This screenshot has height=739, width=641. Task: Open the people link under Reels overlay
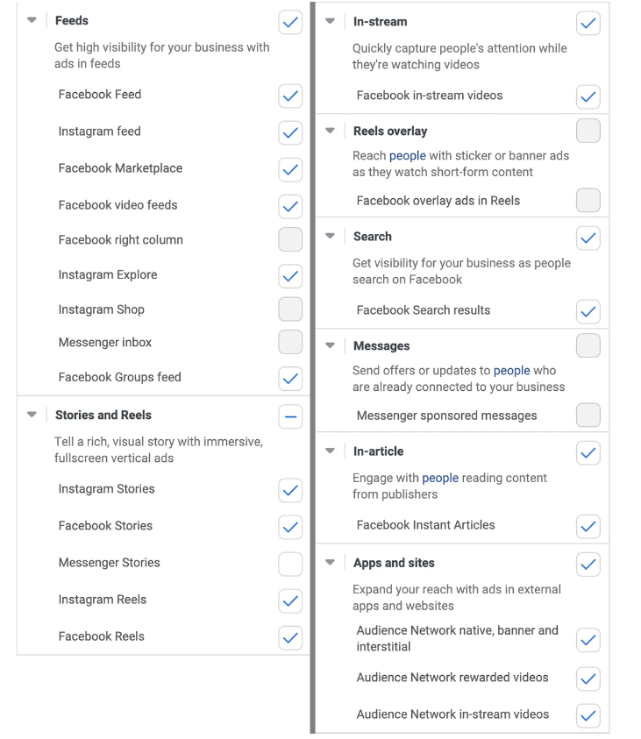pyautogui.click(x=408, y=155)
